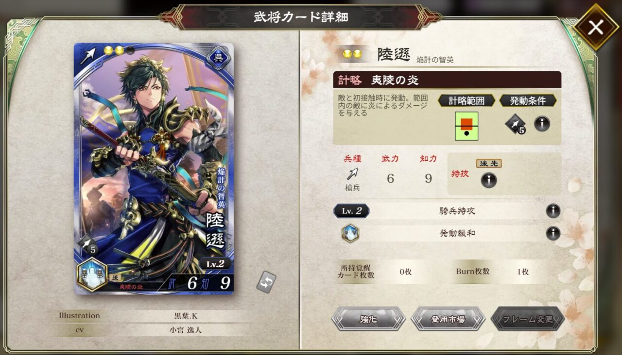The width and height of the screenshot is (622, 355).
Task: Click the フレーム変更 button
Action: coord(527,319)
